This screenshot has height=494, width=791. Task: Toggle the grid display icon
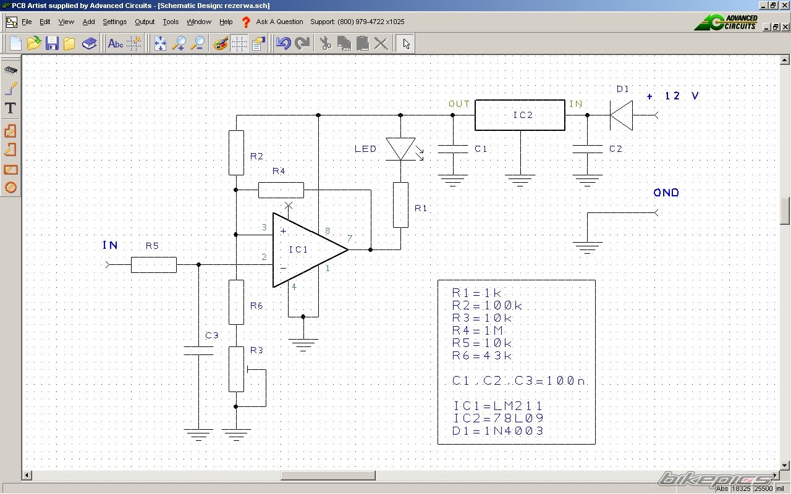click(x=240, y=43)
